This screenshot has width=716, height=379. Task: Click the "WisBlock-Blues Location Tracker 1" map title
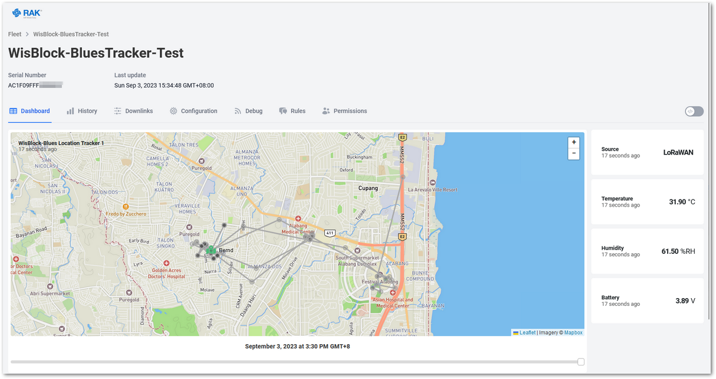tap(61, 143)
